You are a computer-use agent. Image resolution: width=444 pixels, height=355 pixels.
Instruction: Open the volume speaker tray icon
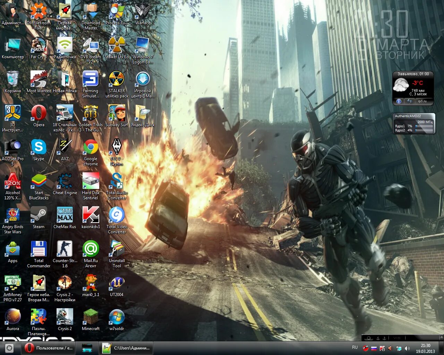coord(407,348)
